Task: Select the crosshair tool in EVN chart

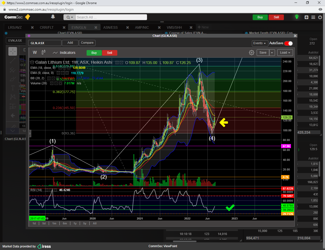Action: (x=13, y=51)
